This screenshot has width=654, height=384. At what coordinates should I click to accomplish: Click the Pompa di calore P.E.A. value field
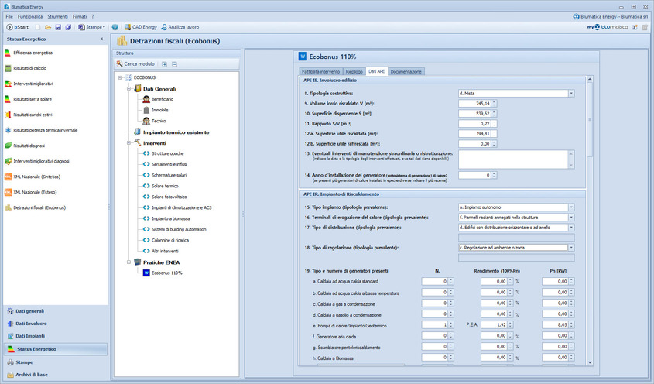(x=494, y=324)
